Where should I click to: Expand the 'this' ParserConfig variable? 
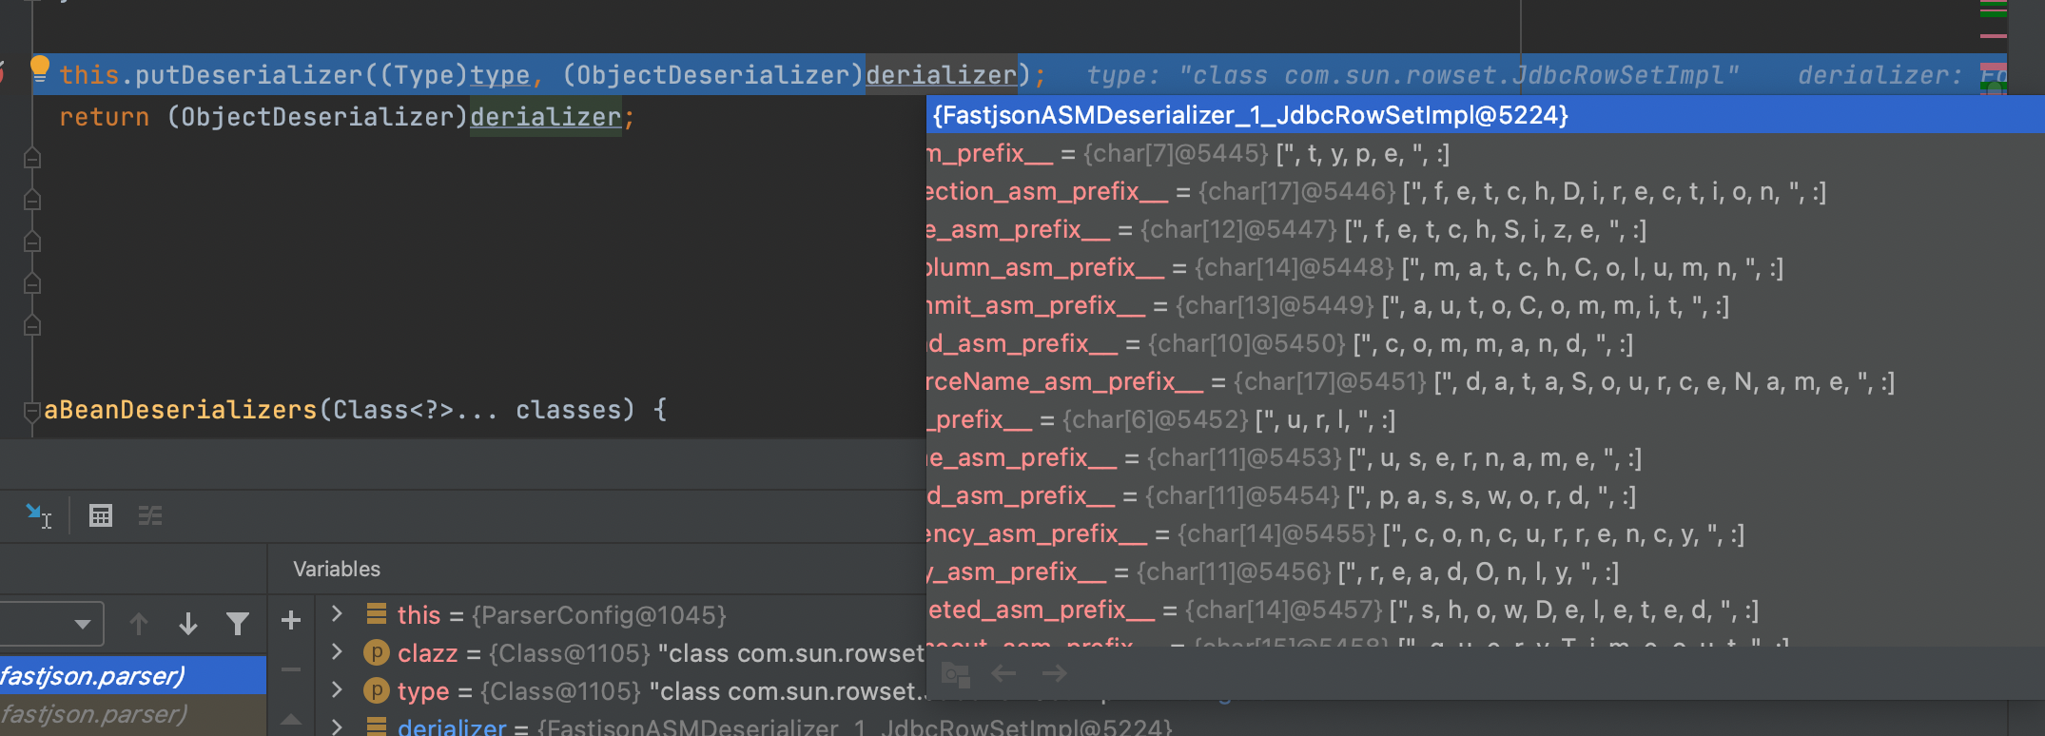(x=337, y=613)
